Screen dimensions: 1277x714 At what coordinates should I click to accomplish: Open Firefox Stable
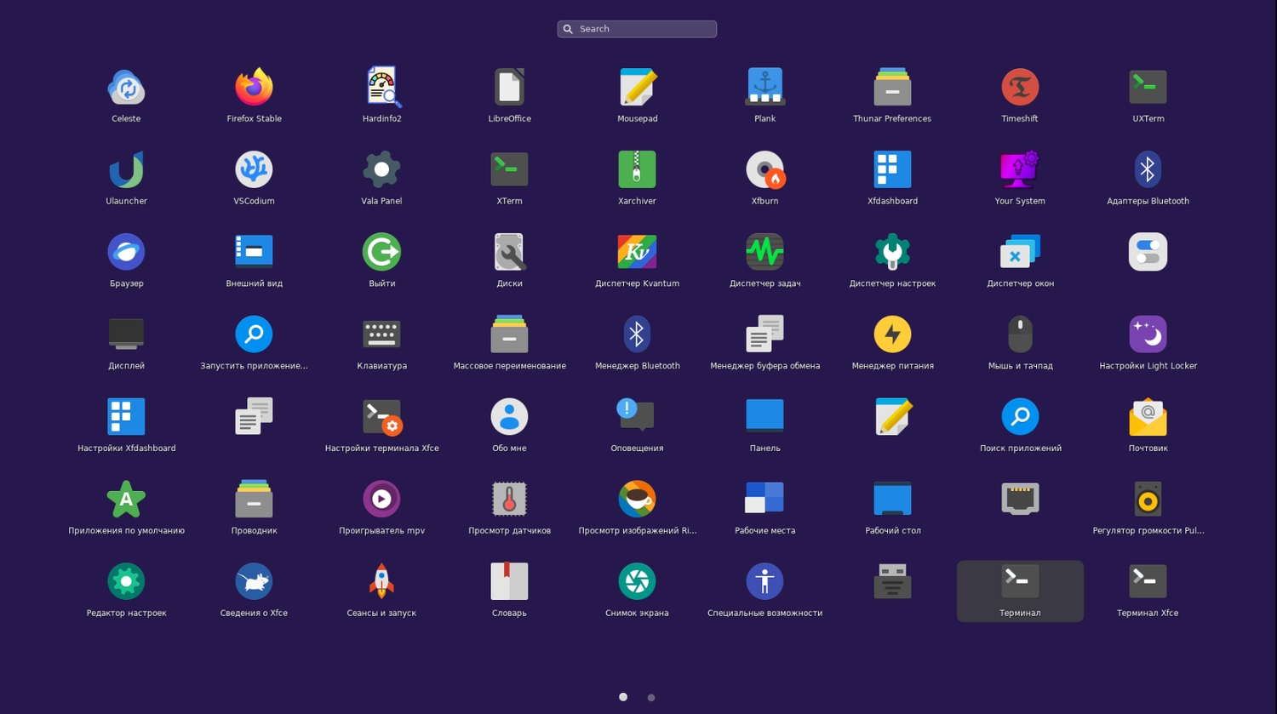point(254,87)
